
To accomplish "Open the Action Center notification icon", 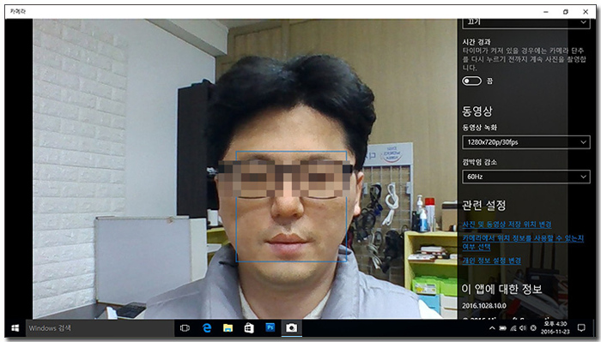I will [x=581, y=327].
